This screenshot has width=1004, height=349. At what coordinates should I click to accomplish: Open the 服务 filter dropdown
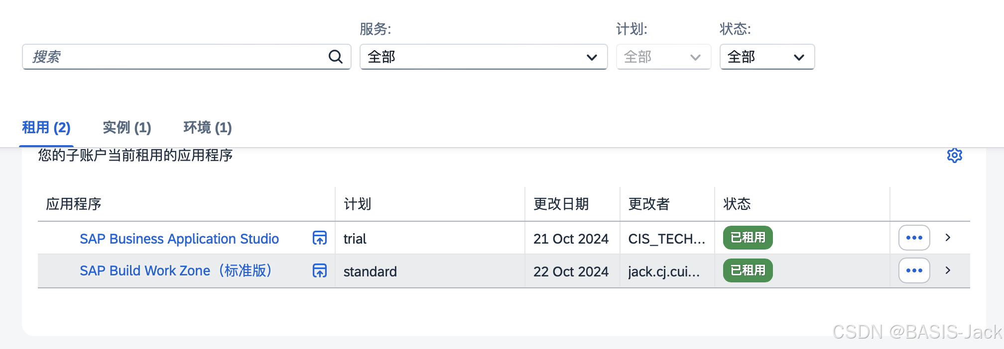482,57
